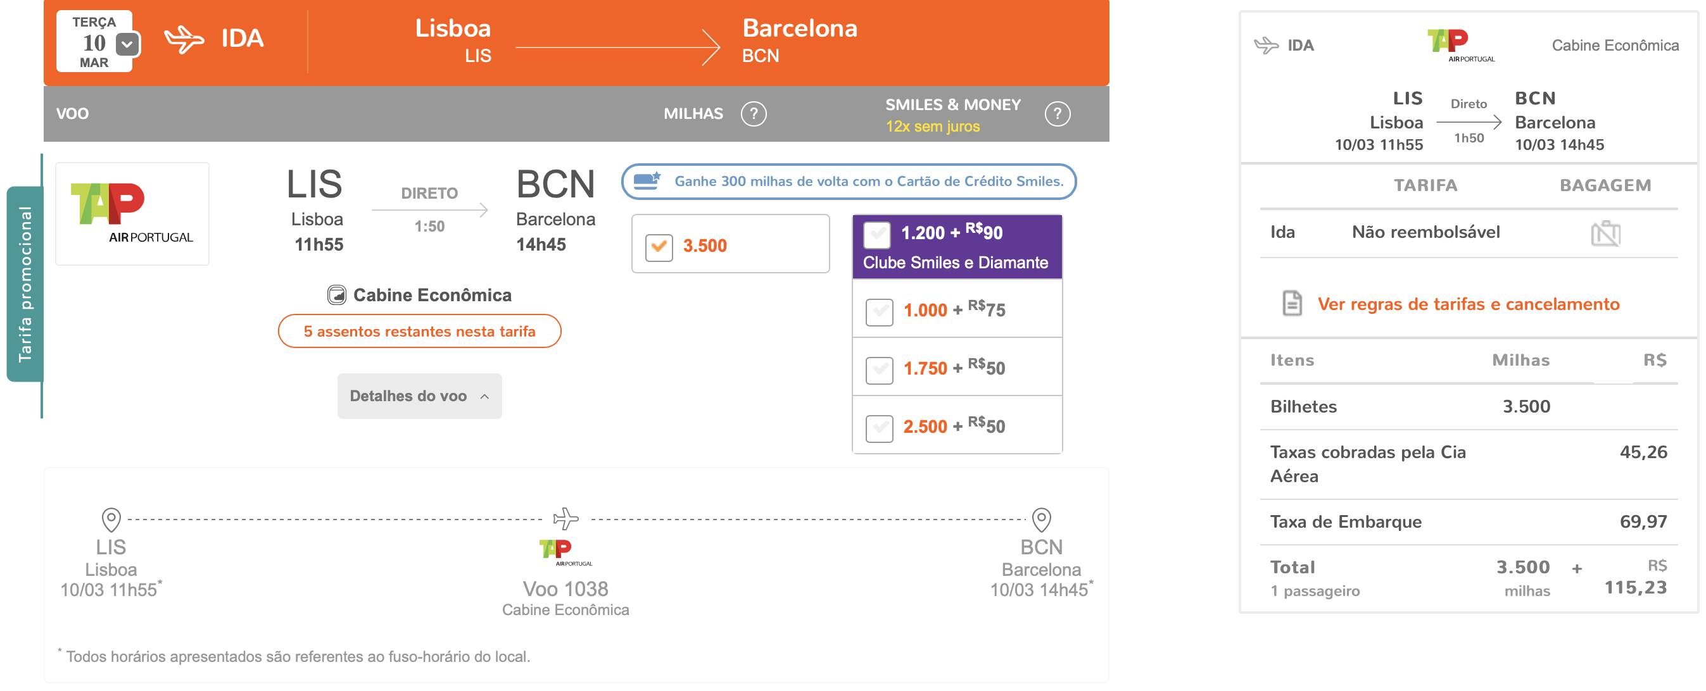The height and width of the screenshot is (691, 1706).
Task: Collapse the Detalhes do voo section
Action: [419, 395]
